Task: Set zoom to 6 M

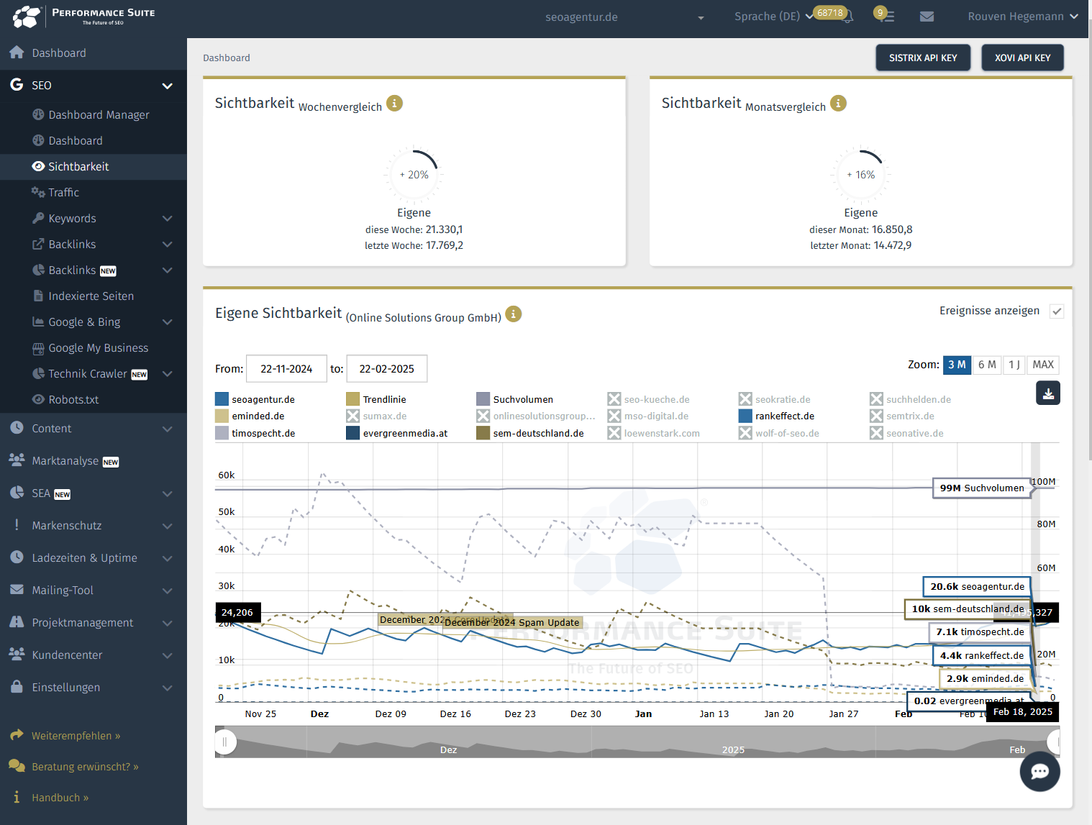Action: tap(987, 365)
